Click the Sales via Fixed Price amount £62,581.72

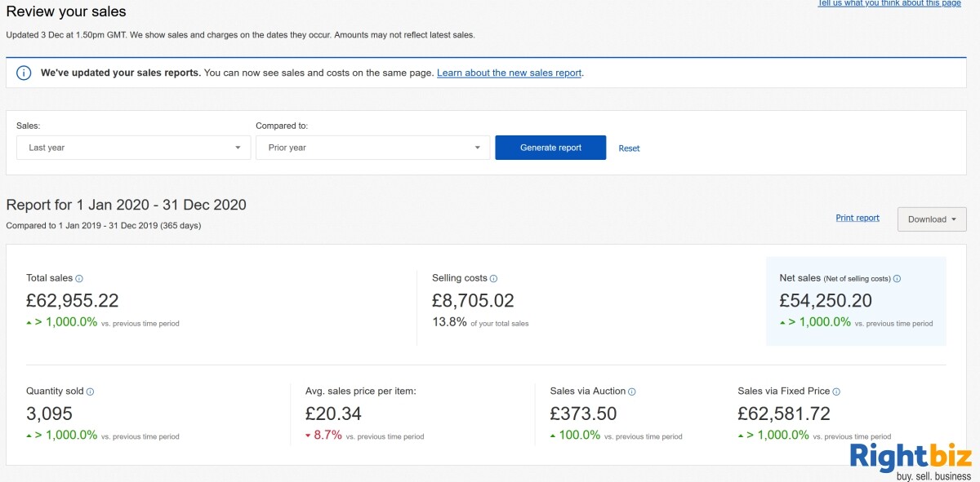pos(784,413)
